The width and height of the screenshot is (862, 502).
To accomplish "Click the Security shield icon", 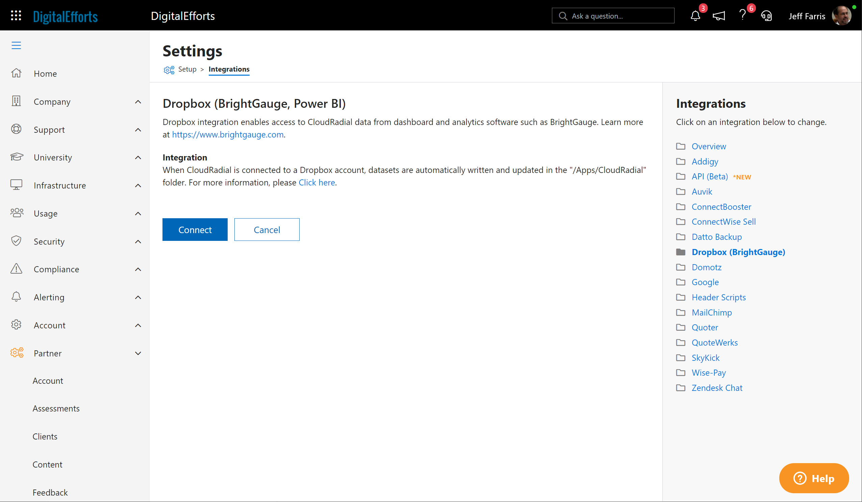I will click(x=16, y=241).
